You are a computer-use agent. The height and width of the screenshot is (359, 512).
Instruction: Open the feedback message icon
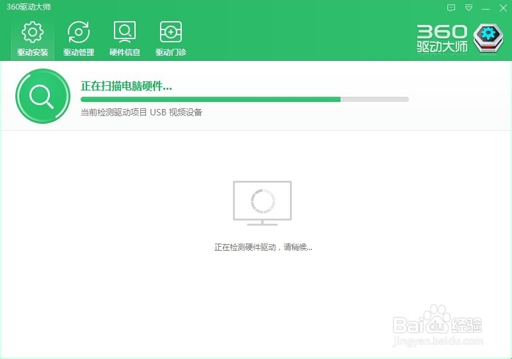(451, 8)
